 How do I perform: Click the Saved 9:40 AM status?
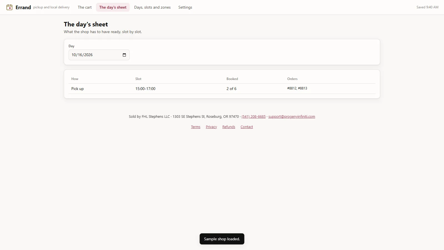click(427, 7)
